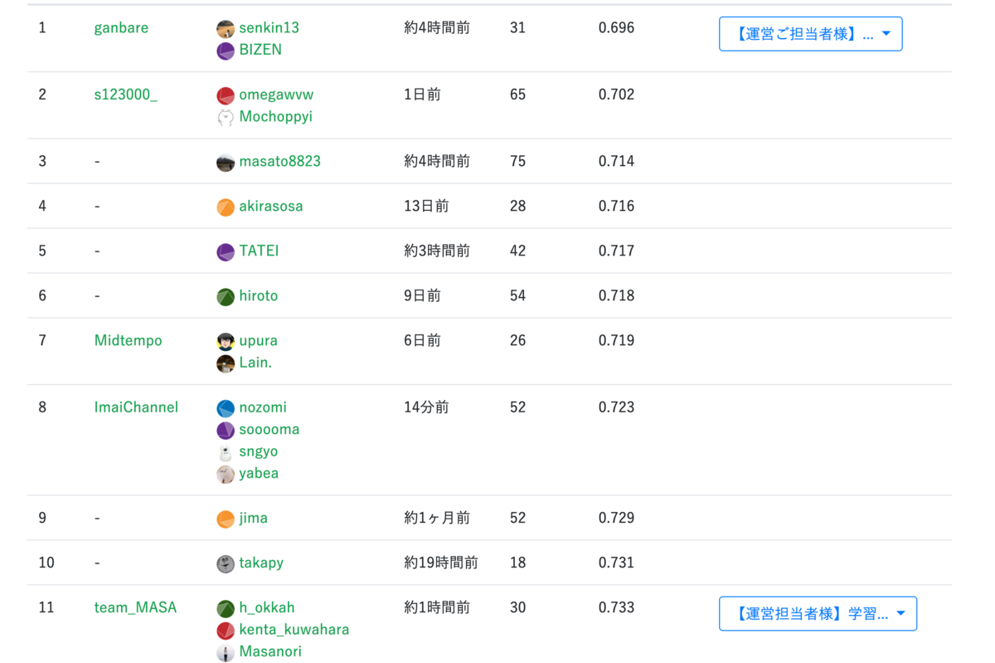This screenshot has height=663, width=995.
Task: Open team_MASA's team page
Action: [135, 607]
